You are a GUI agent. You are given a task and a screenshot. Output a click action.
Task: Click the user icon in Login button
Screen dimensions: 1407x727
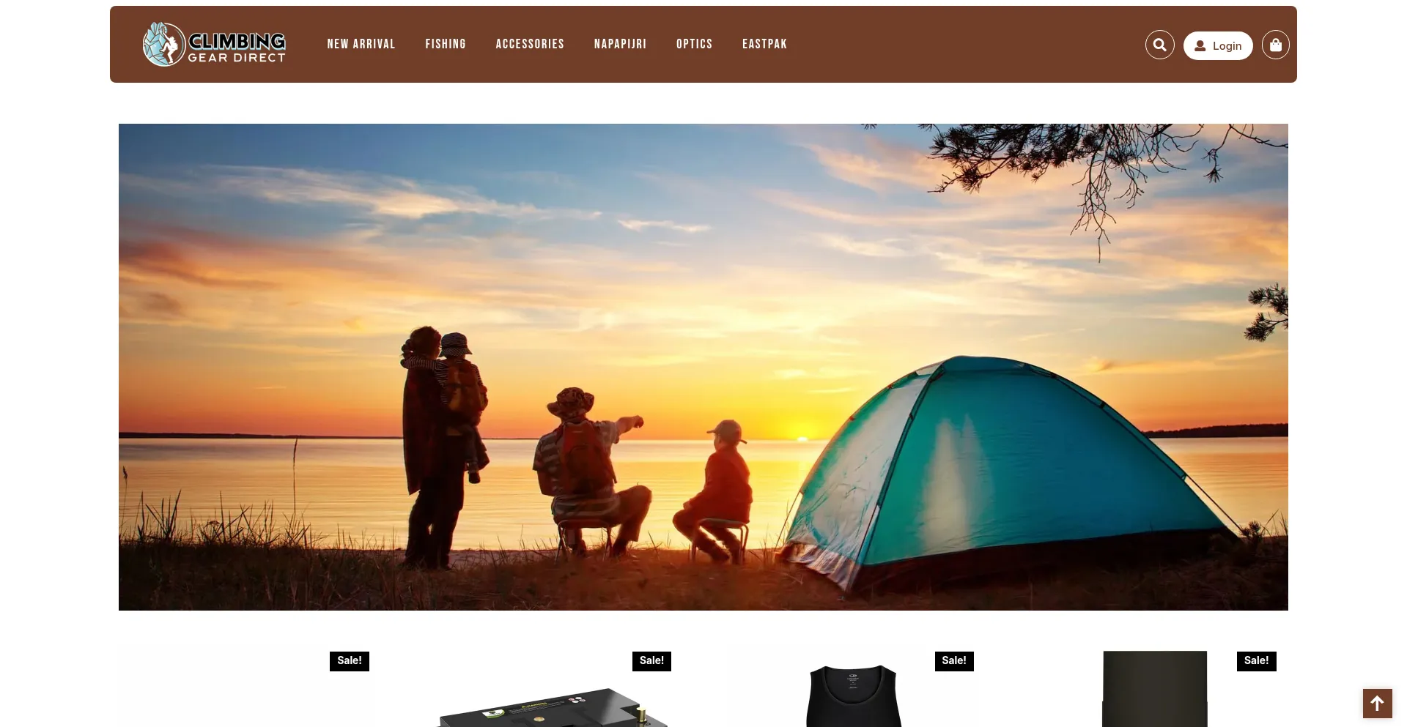pos(1200,45)
